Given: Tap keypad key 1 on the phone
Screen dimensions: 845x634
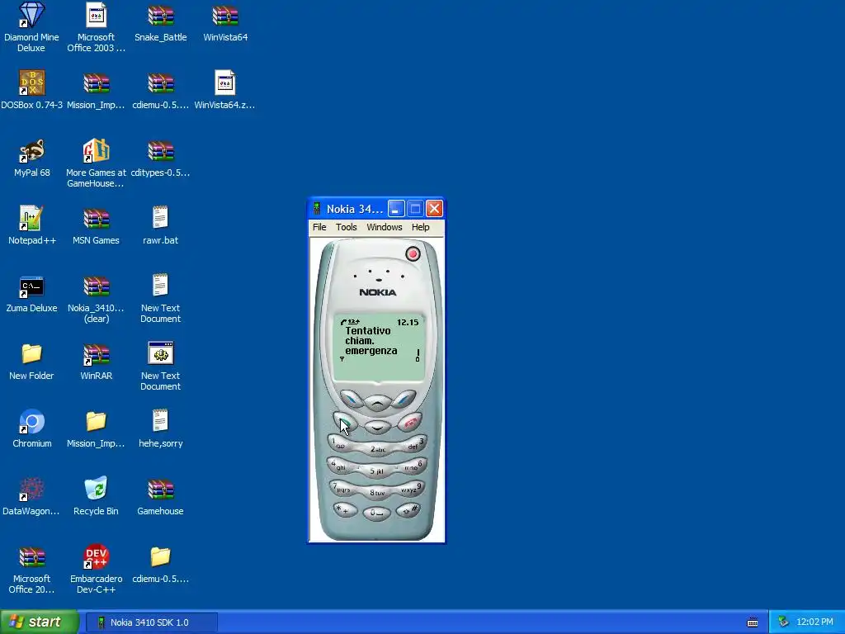Looking at the screenshot, I should click(x=342, y=443).
